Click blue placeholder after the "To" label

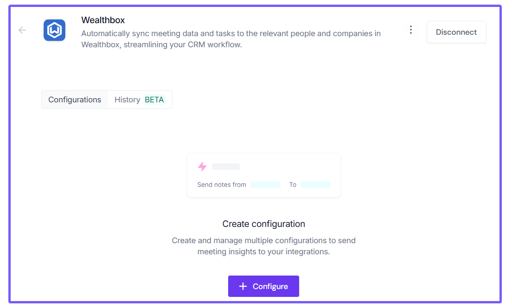point(315,185)
